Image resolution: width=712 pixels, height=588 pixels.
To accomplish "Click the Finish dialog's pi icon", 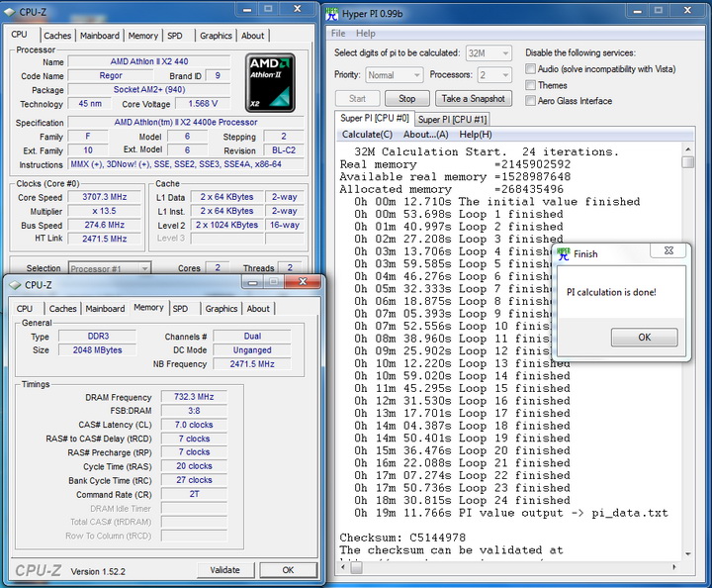I will click(564, 254).
